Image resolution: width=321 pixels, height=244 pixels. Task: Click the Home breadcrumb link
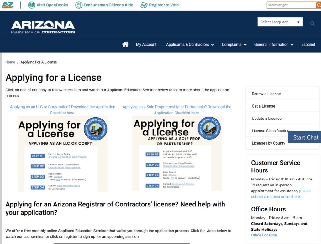10,62
